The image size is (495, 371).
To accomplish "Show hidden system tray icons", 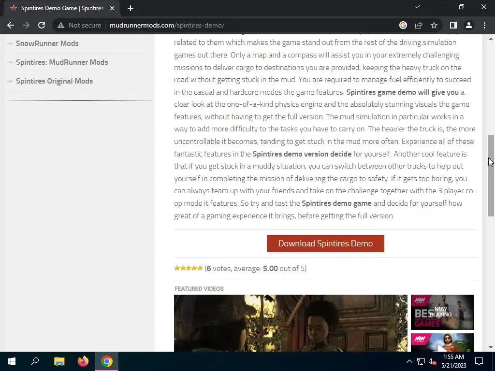I will pyautogui.click(x=409, y=361).
